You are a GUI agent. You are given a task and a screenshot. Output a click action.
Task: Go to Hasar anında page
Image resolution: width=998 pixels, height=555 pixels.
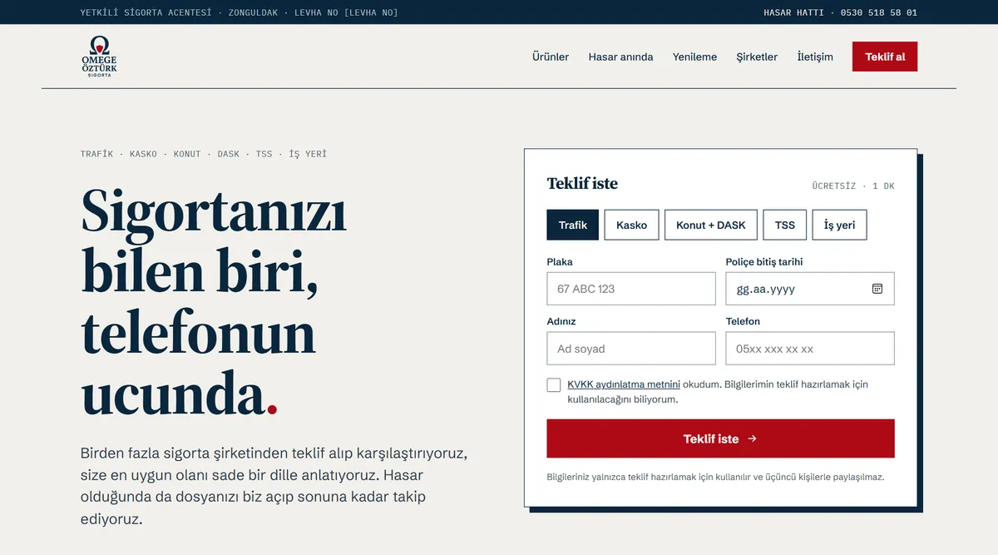[x=620, y=57]
